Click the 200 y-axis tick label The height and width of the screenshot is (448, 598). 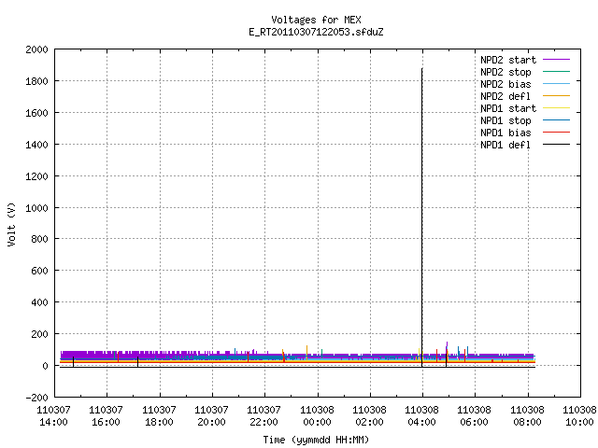[x=39, y=334]
